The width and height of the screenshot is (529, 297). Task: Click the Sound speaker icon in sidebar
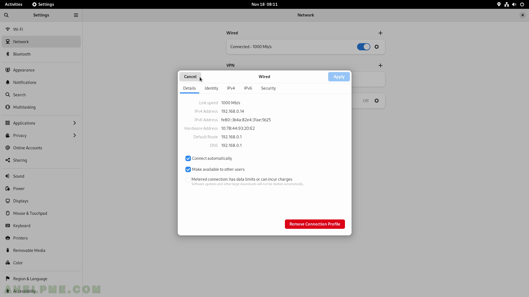[x=8, y=176]
